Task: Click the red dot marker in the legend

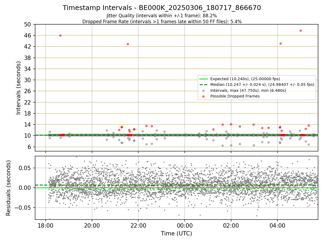Action: click(204, 96)
